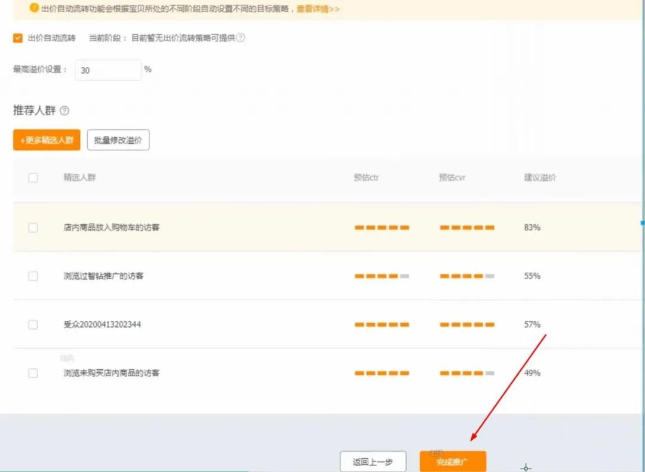
Task: Open the help tooltip beside 当前阶段 text
Action: pos(240,36)
